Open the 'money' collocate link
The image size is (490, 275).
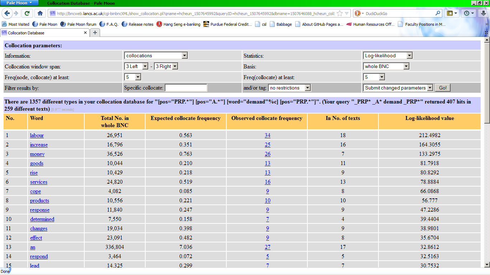37,154
